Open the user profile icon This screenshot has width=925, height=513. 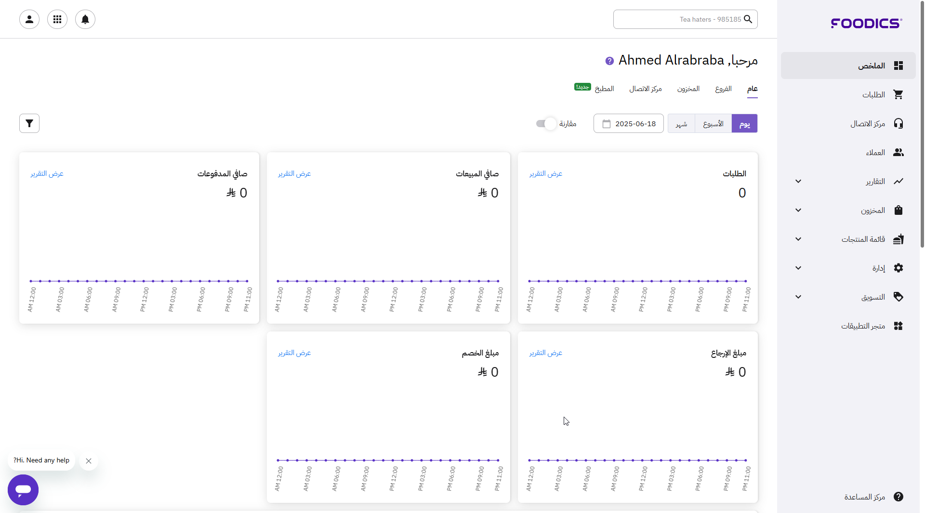29,19
